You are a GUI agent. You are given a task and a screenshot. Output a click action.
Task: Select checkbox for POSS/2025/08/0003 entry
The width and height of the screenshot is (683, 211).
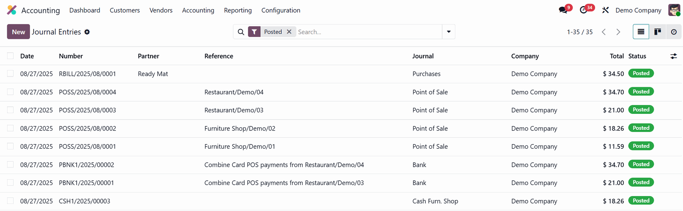pos(10,110)
